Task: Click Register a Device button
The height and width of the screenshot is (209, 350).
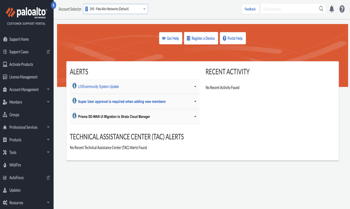Action: tap(201, 38)
